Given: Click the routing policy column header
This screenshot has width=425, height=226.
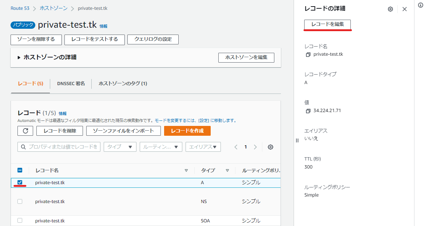Looking at the screenshot, I should [261, 170].
